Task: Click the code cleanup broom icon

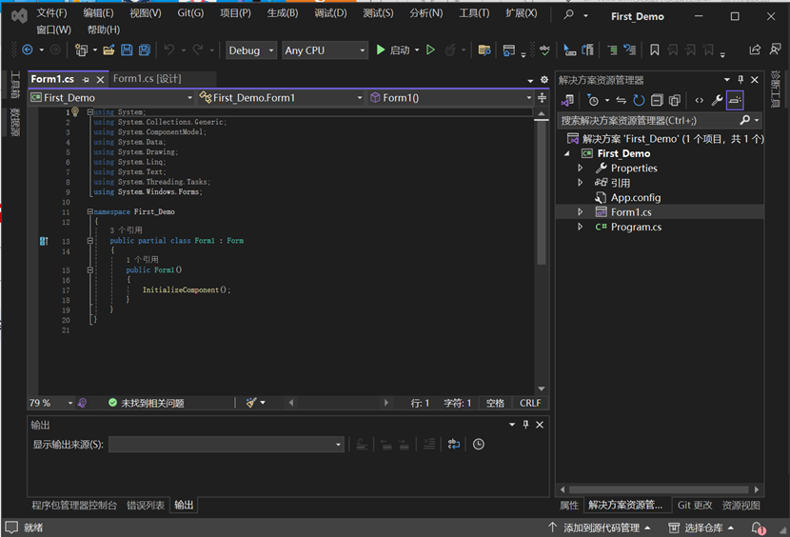Action: tap(251, 403)
